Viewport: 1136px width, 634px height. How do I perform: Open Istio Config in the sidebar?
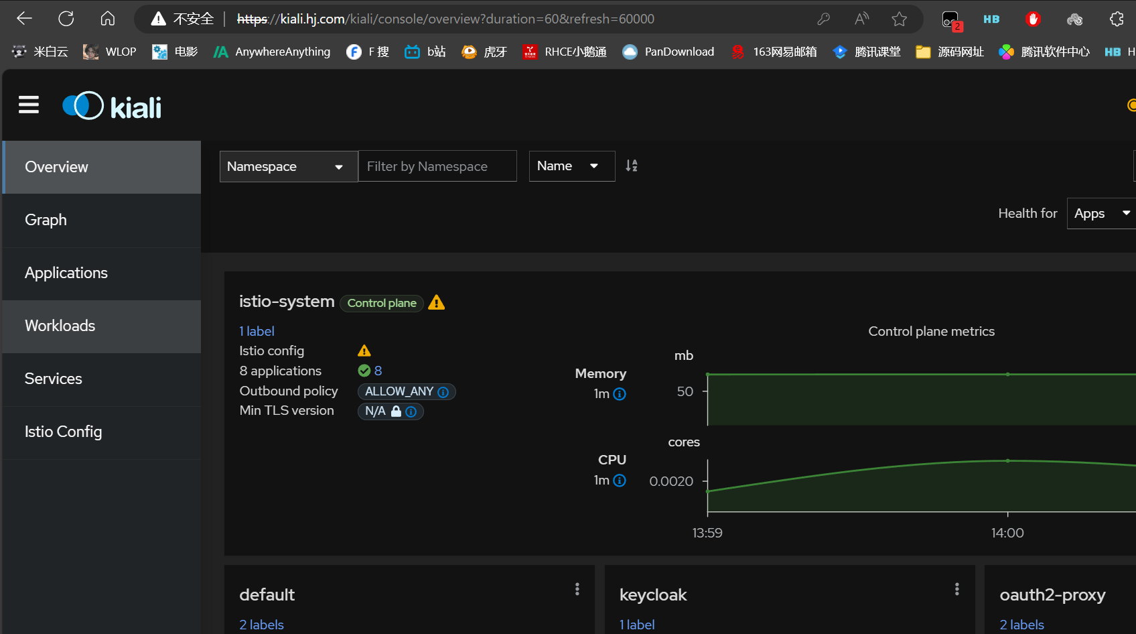102,432
